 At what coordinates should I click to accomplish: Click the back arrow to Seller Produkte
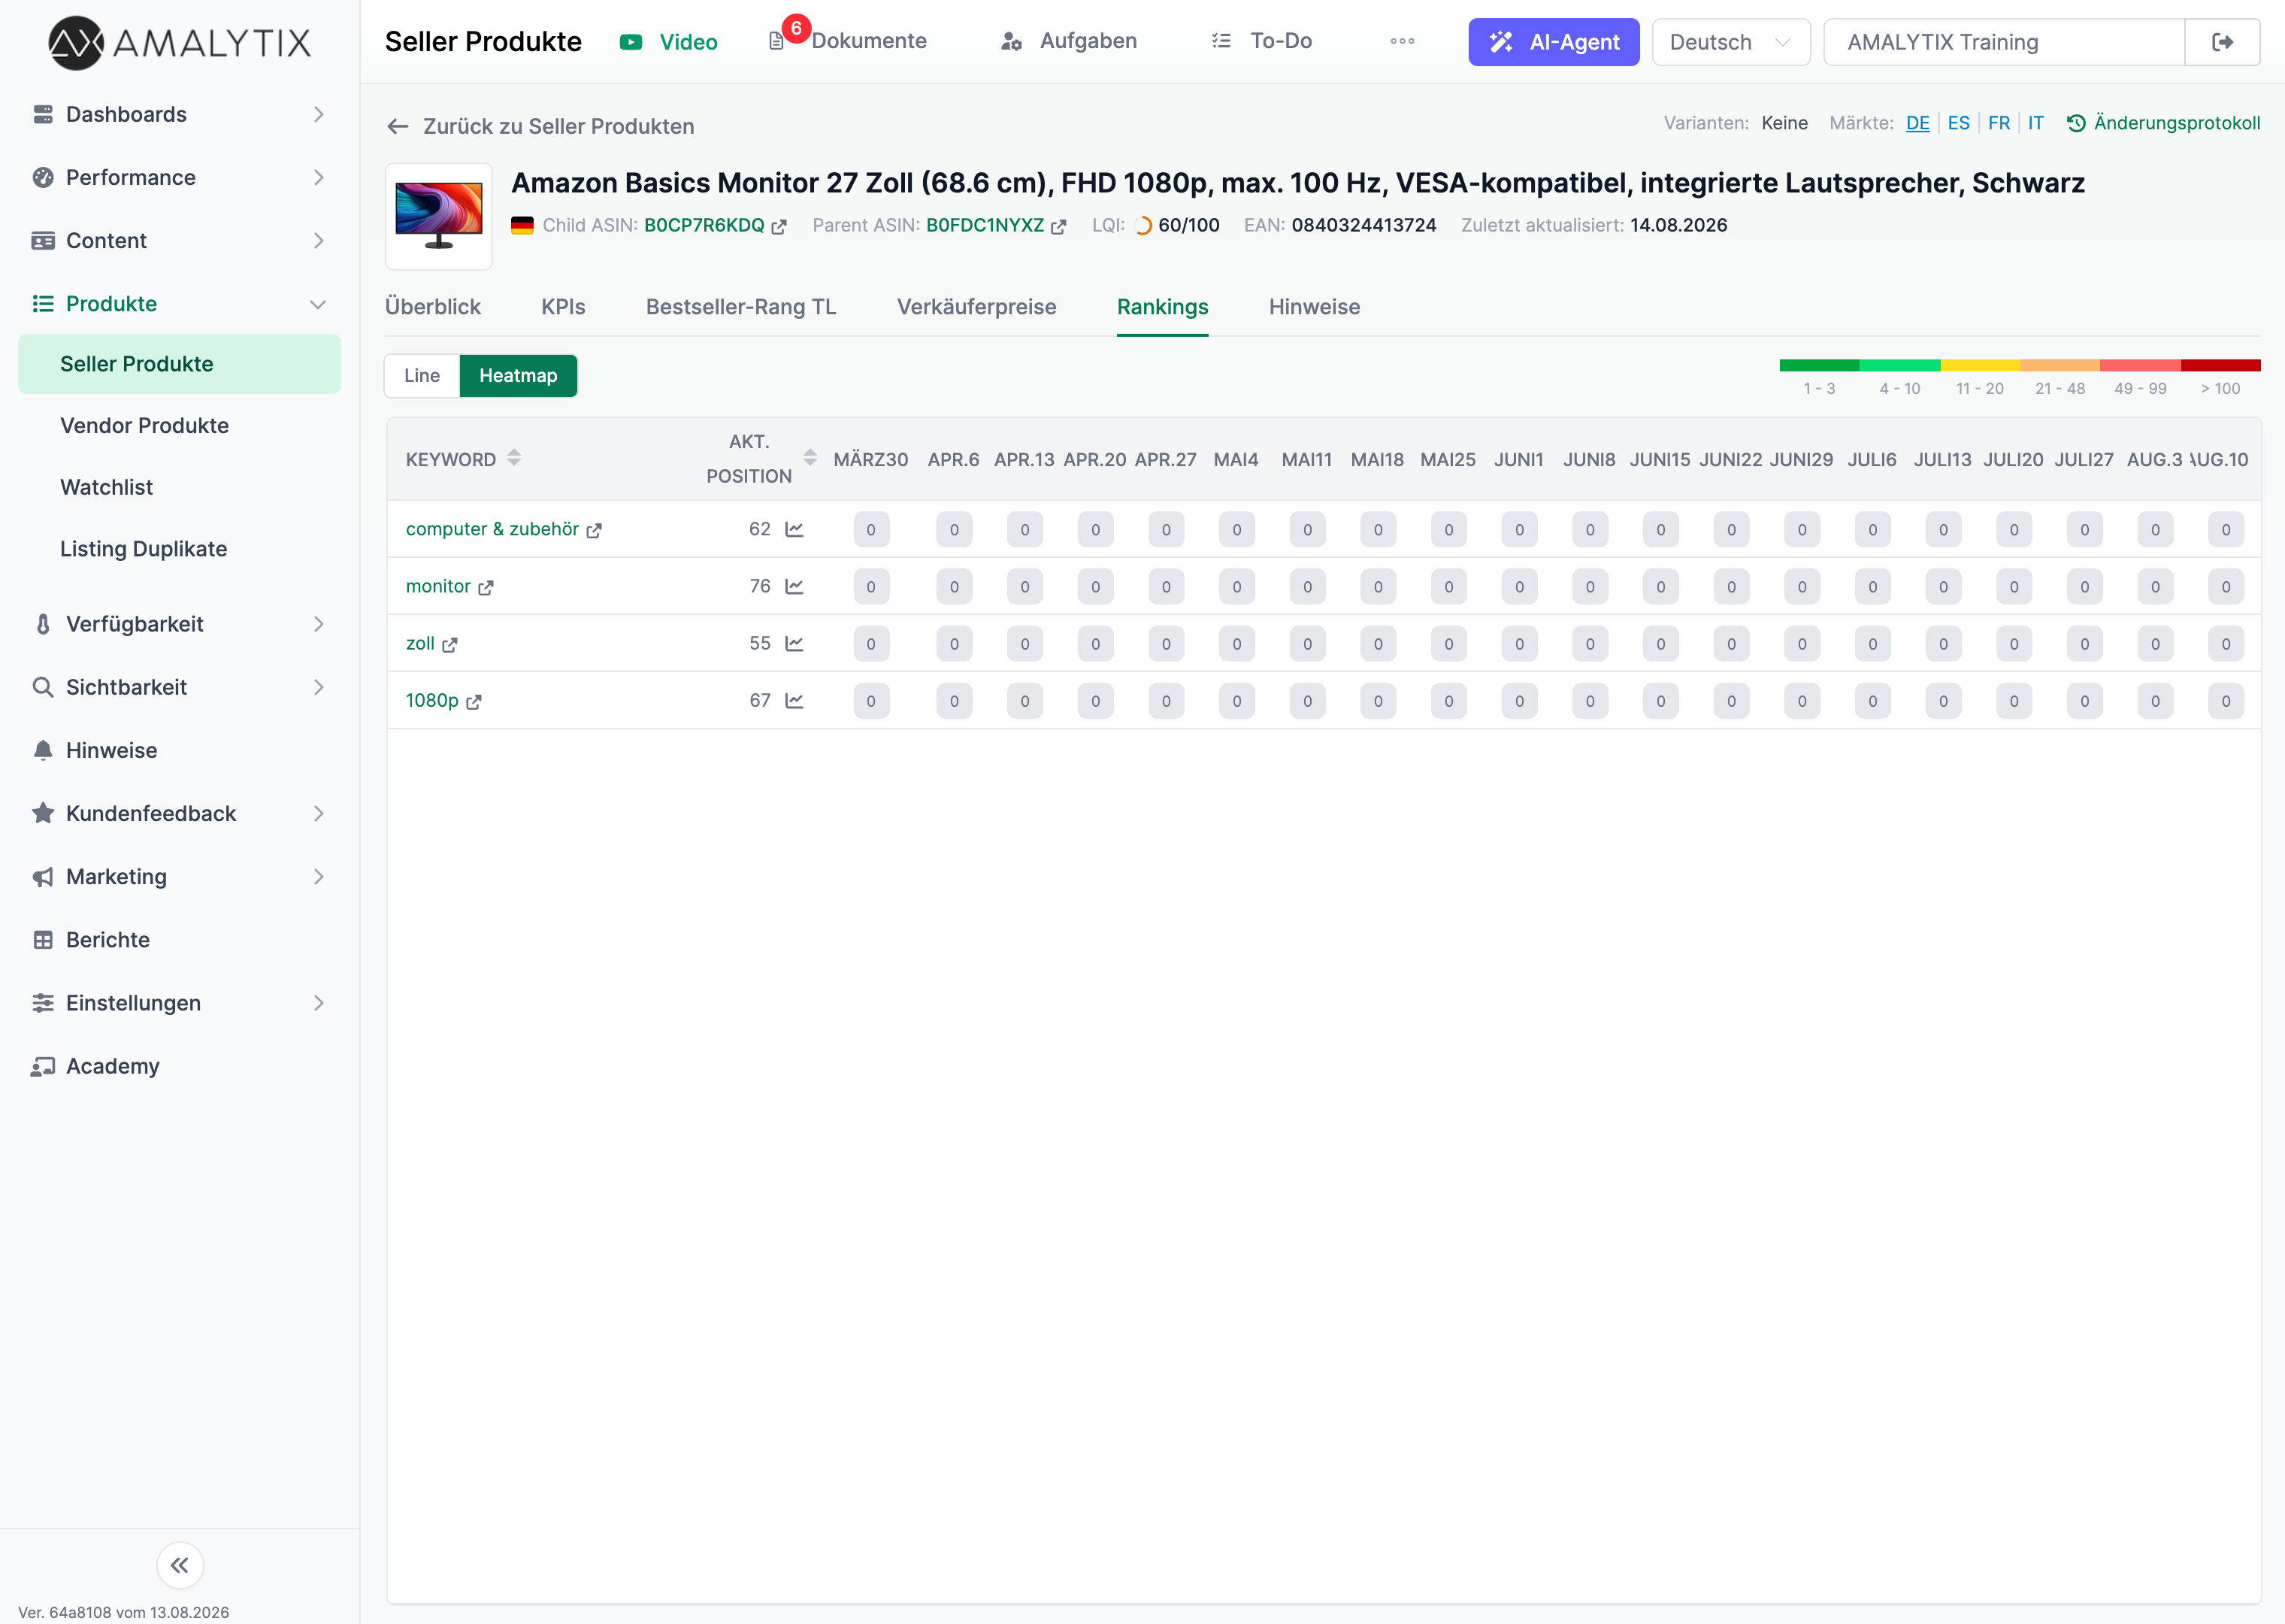(x=398, y=126)
